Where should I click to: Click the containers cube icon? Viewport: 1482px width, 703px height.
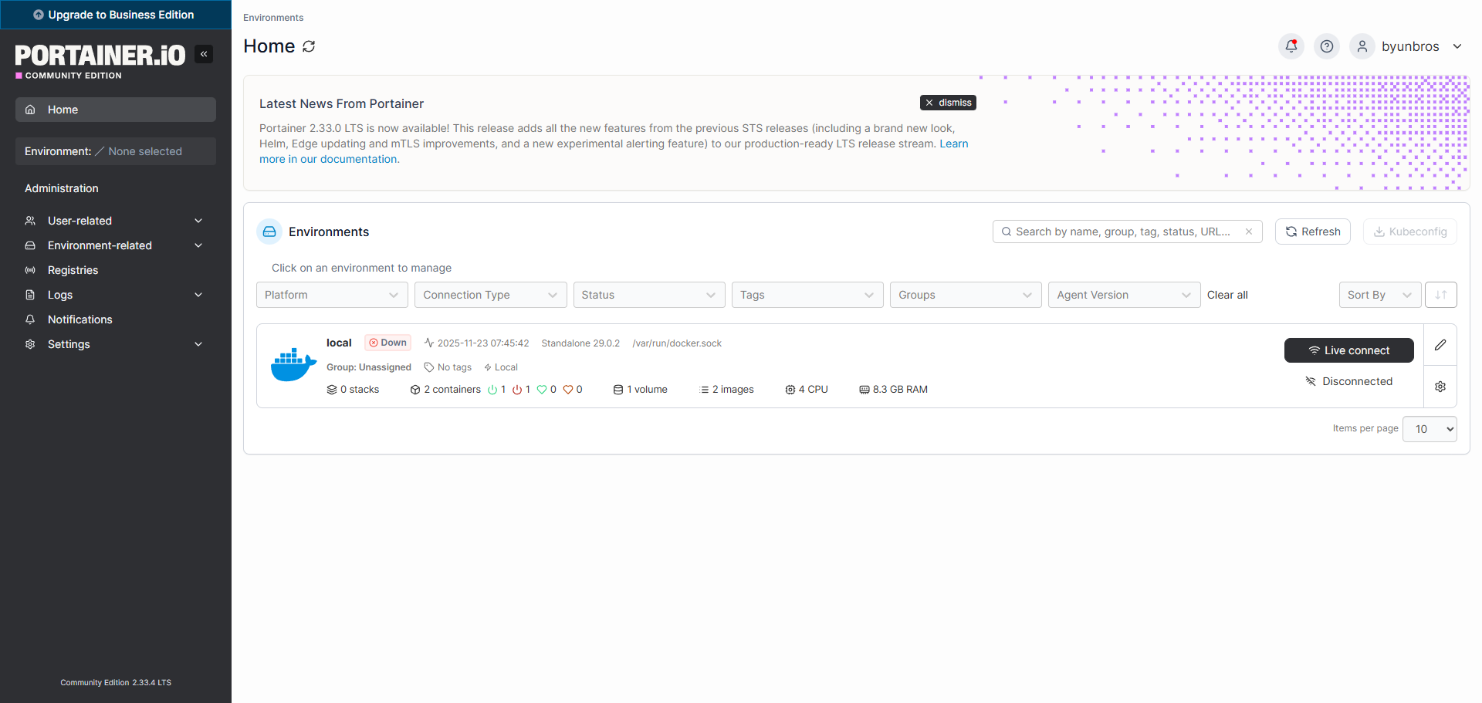[x=415, y=390]
